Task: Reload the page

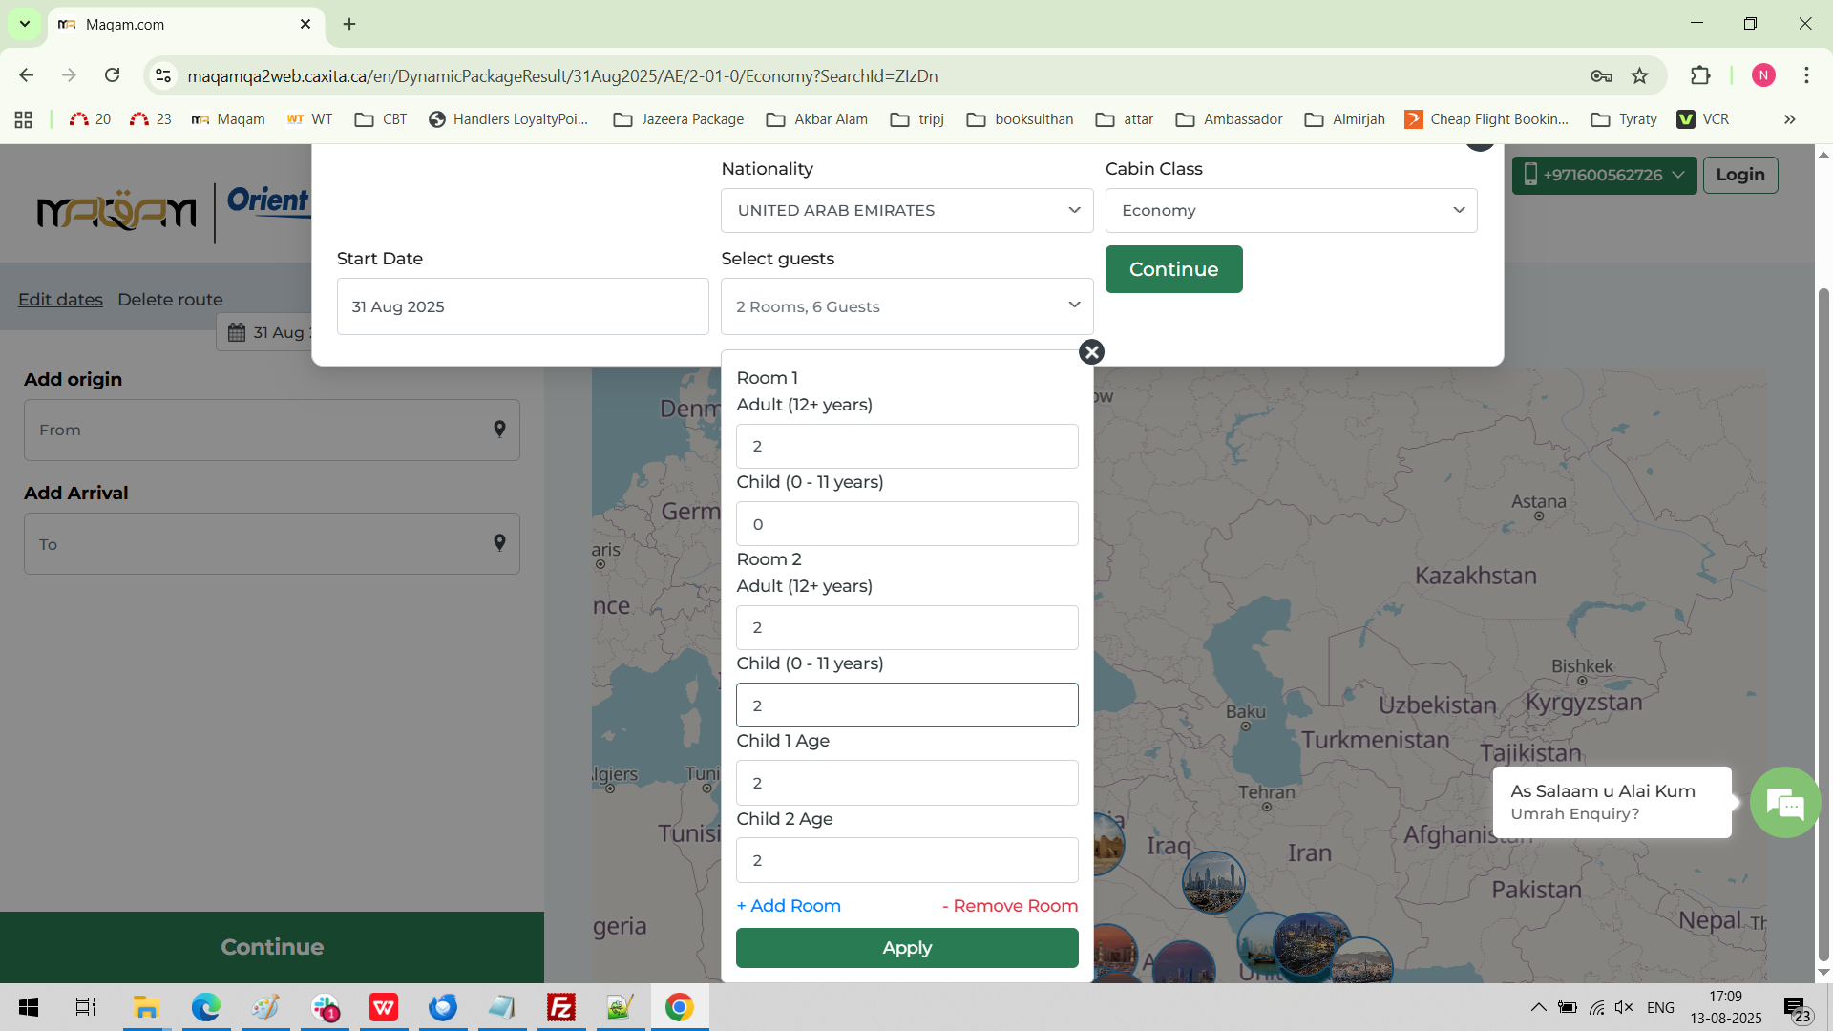Action: [113, 75]
